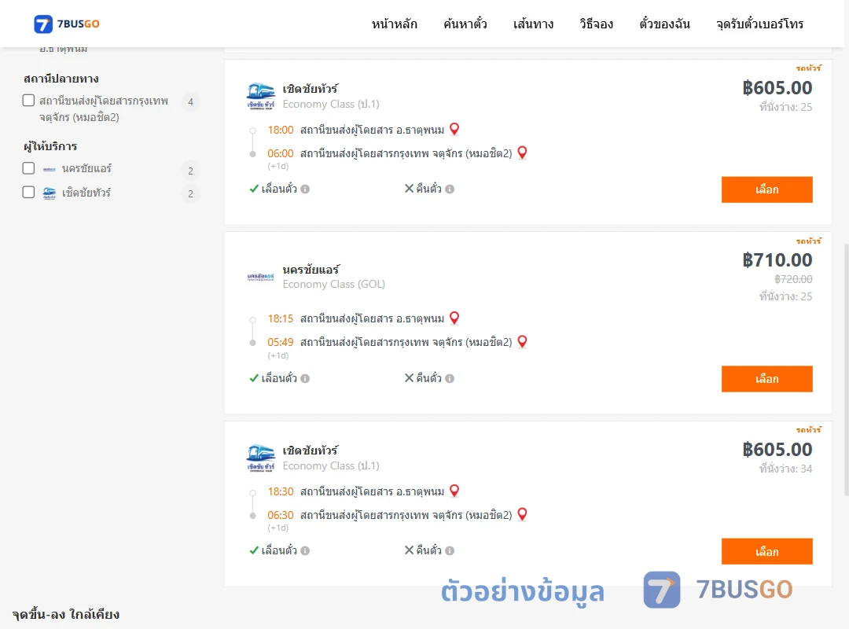The image size is (849, 629).
Task: Open map pin for 18:30 departure station
Action: 455,491
